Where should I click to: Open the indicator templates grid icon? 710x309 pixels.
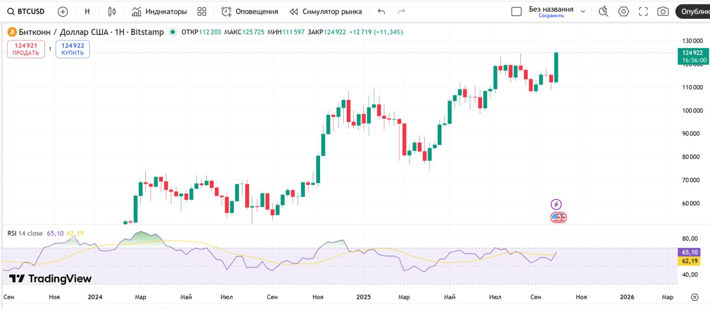point(202,12)
